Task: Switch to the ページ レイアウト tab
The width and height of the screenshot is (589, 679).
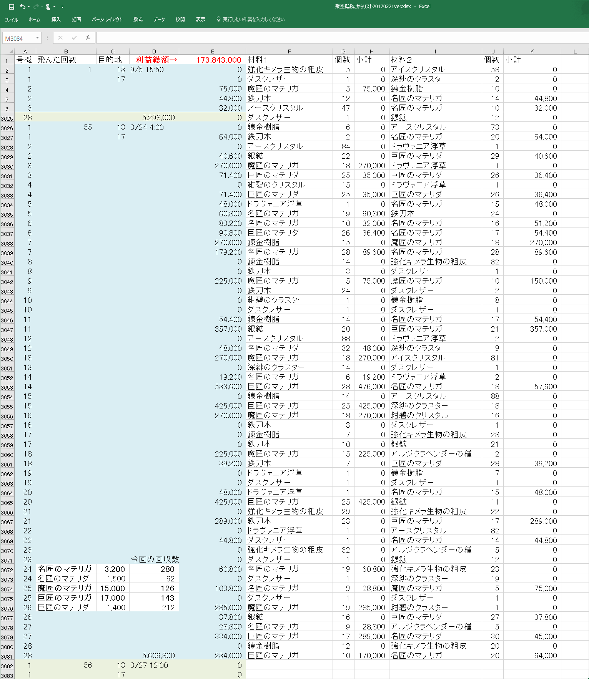Action: point(107,19)
